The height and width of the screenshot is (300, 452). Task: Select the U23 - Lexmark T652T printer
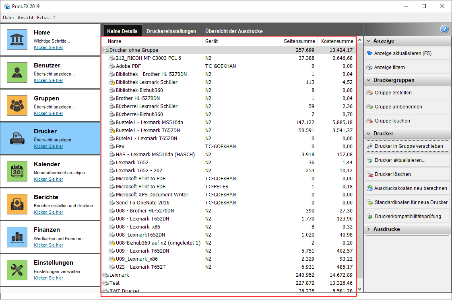coord(229,267)
